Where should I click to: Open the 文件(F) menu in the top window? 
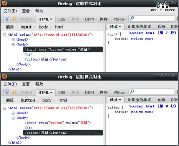coord(10,11)
